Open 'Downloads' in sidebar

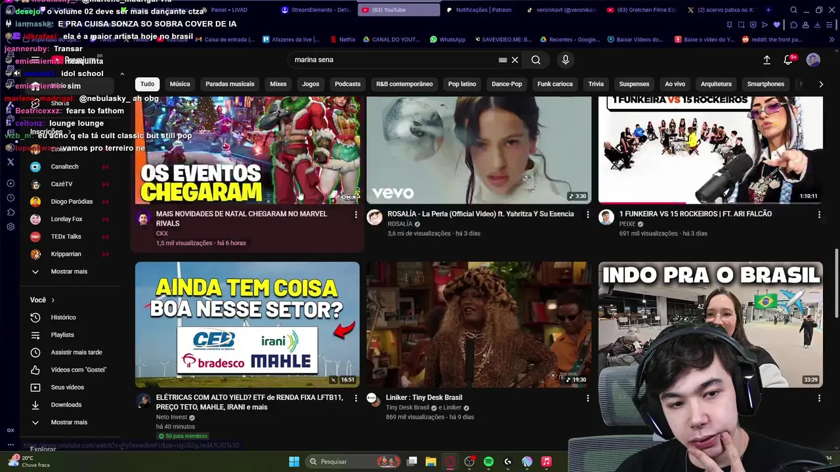point(69,404)
